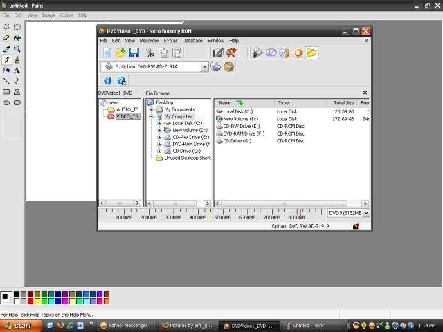
Task: Open Nero's Extras menu
Action: [x=171, y=41]
